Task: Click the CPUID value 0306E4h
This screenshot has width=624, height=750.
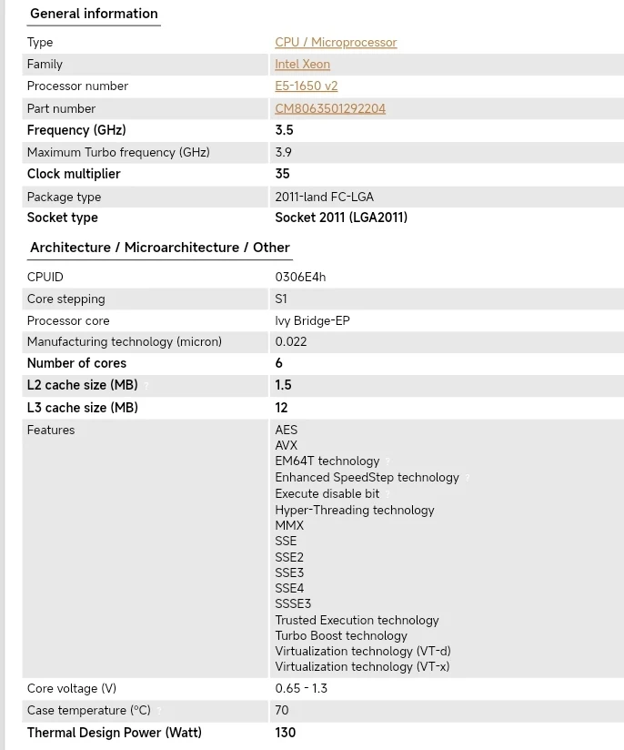Action: coord(300,277)
